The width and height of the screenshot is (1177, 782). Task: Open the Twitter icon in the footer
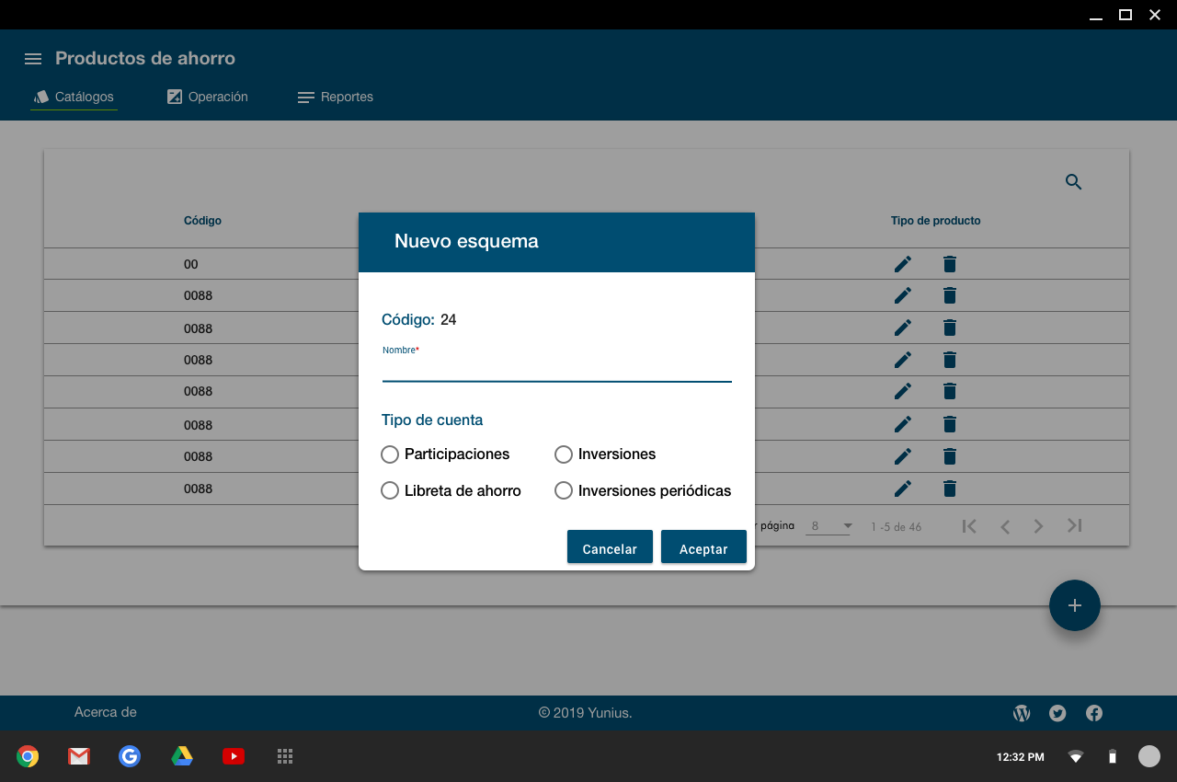coord(1057,713)
